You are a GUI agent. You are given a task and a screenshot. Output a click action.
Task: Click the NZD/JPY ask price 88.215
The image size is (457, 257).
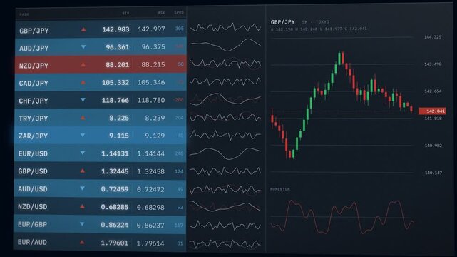coord(153,64)
